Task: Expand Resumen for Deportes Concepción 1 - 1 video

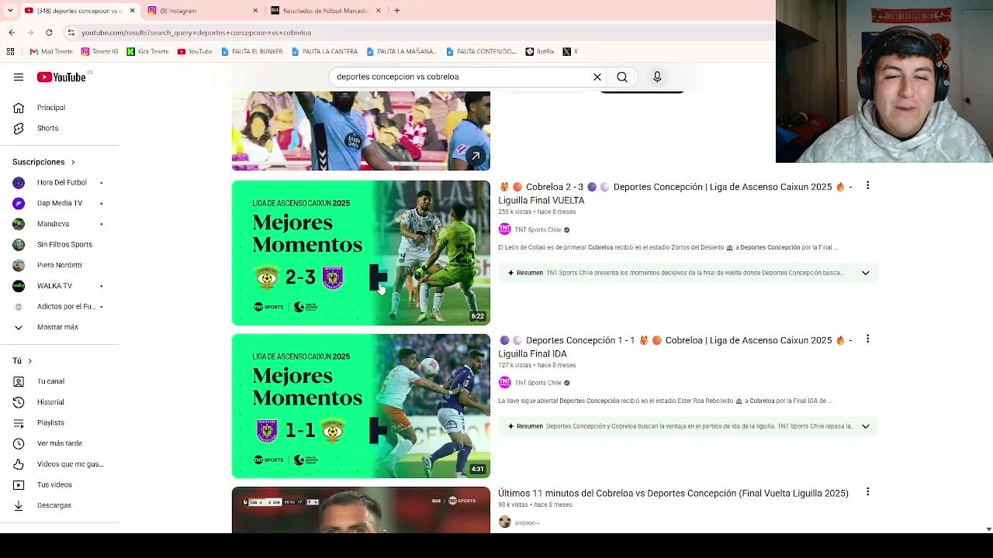Action: tap(865, 426)
